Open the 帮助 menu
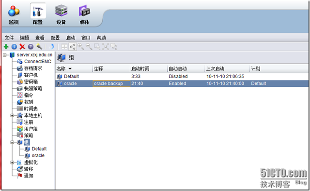Screen dimensions: 310x191 point(101,38)
